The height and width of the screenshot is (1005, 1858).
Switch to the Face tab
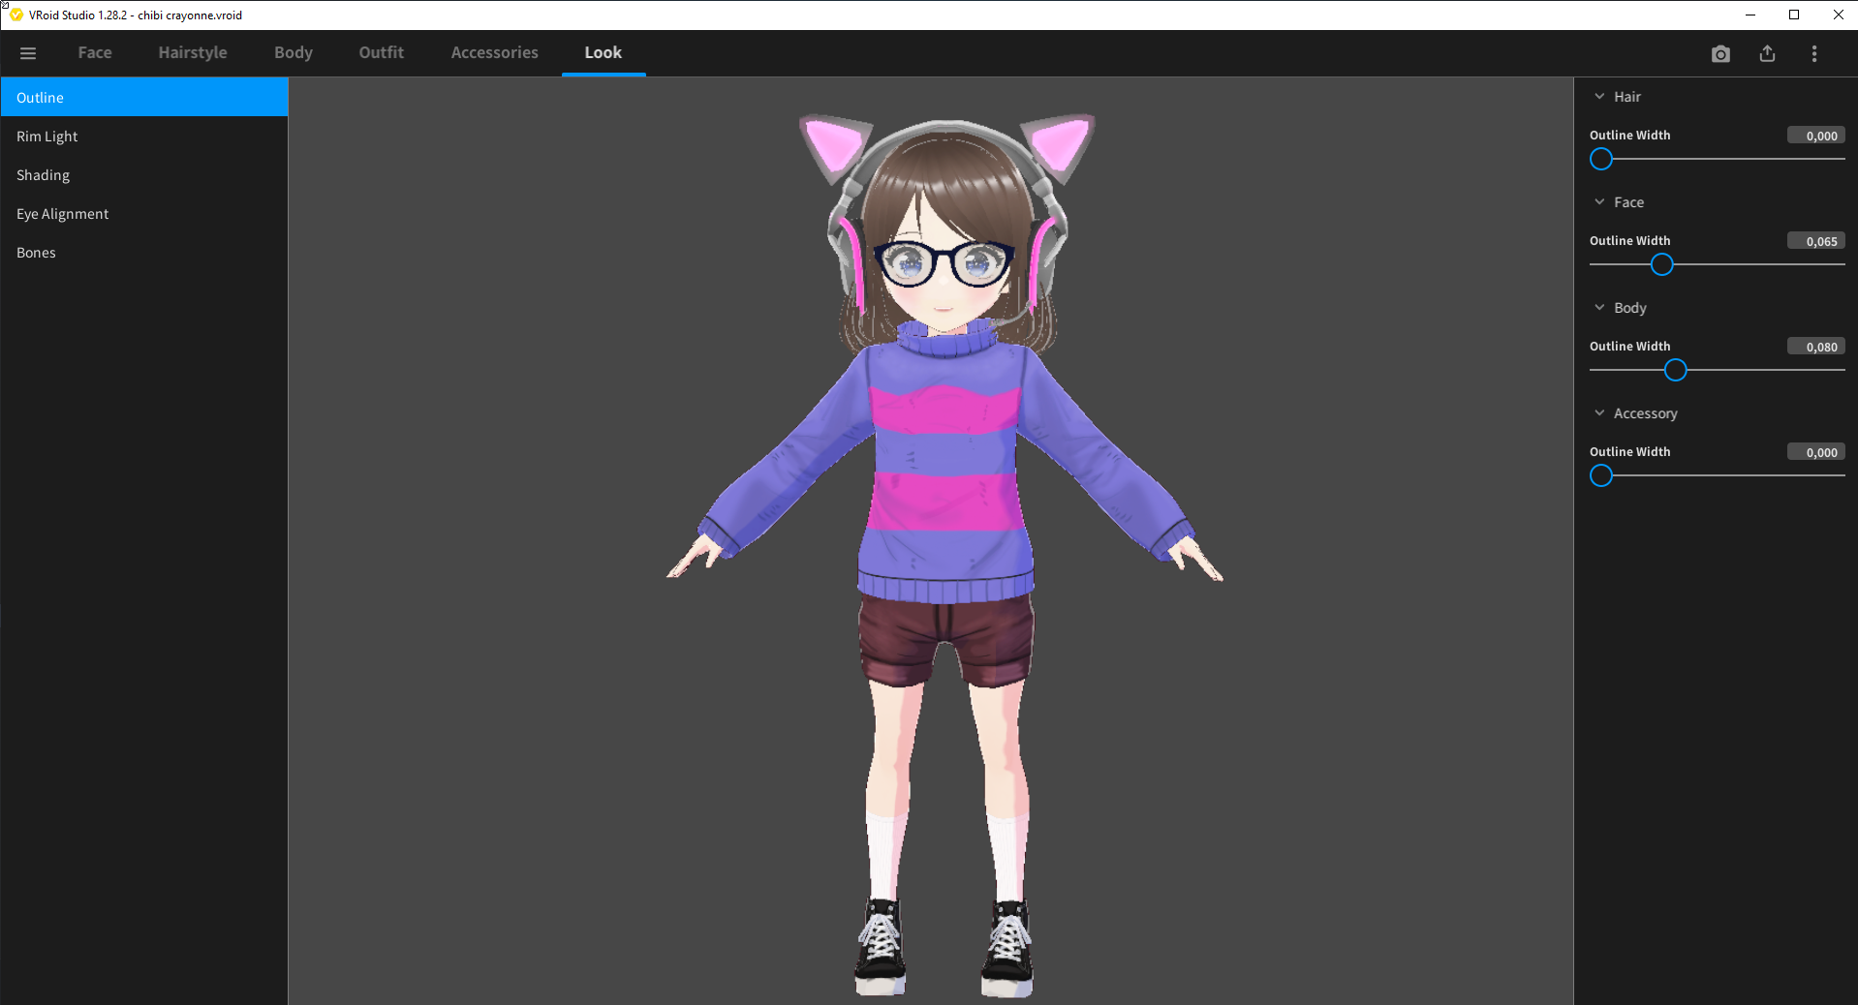tap(95, 53)
